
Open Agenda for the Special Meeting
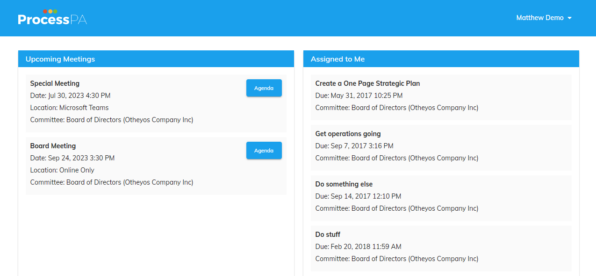264,88
